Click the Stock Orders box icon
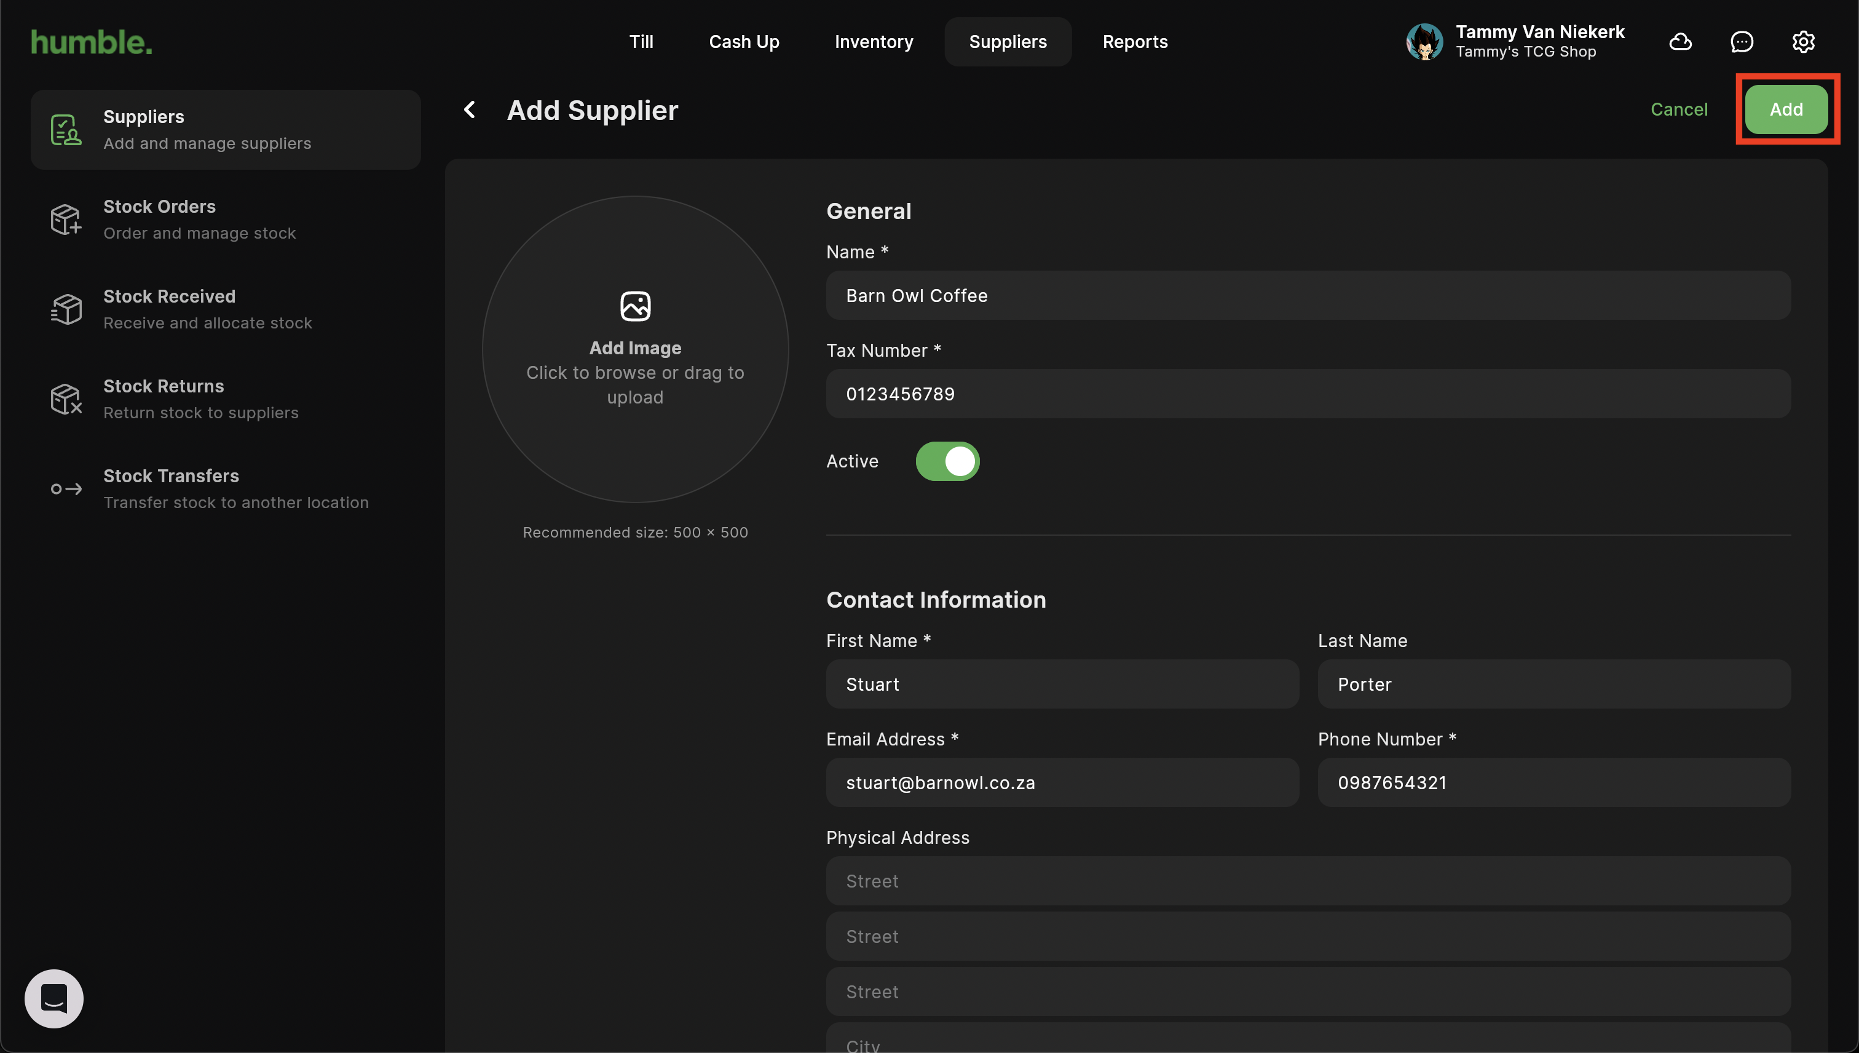 (x=66, y=219)
